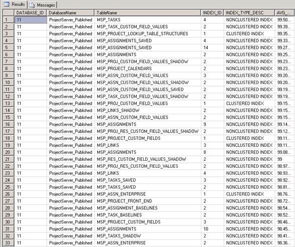Screen dimensions: 295x247
Task: Select row header number 33
Action: [x=9, y=243]
